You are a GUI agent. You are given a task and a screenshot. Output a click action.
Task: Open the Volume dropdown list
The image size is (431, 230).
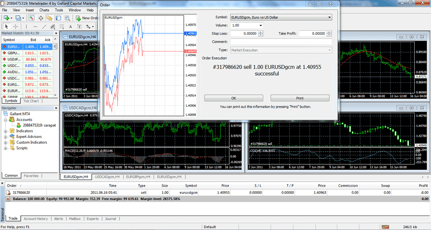260,26
